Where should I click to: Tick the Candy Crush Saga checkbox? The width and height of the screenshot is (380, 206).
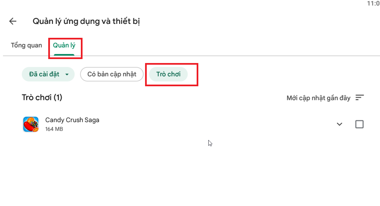click(x=359, y=124)
